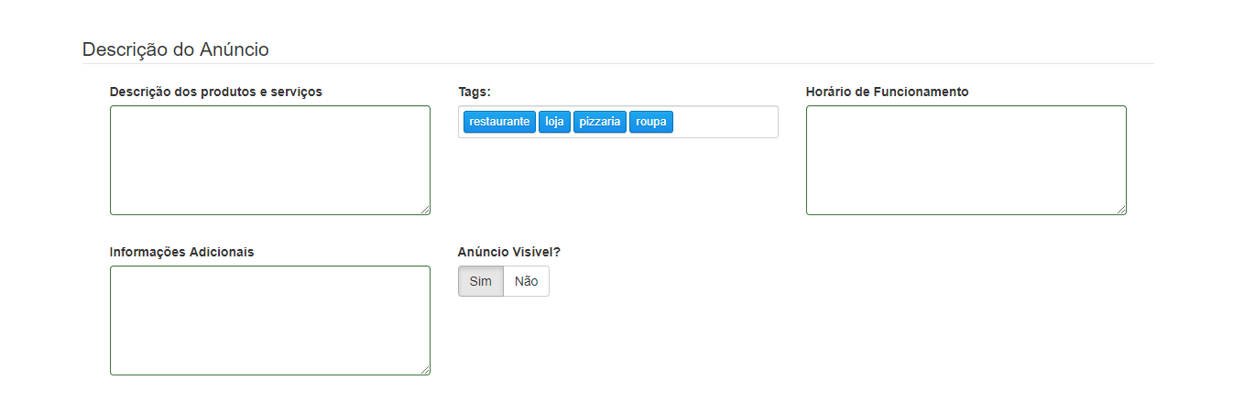Set Anúncio Visível to Sim
1233x402 pixels.
[x=481, y=281]
